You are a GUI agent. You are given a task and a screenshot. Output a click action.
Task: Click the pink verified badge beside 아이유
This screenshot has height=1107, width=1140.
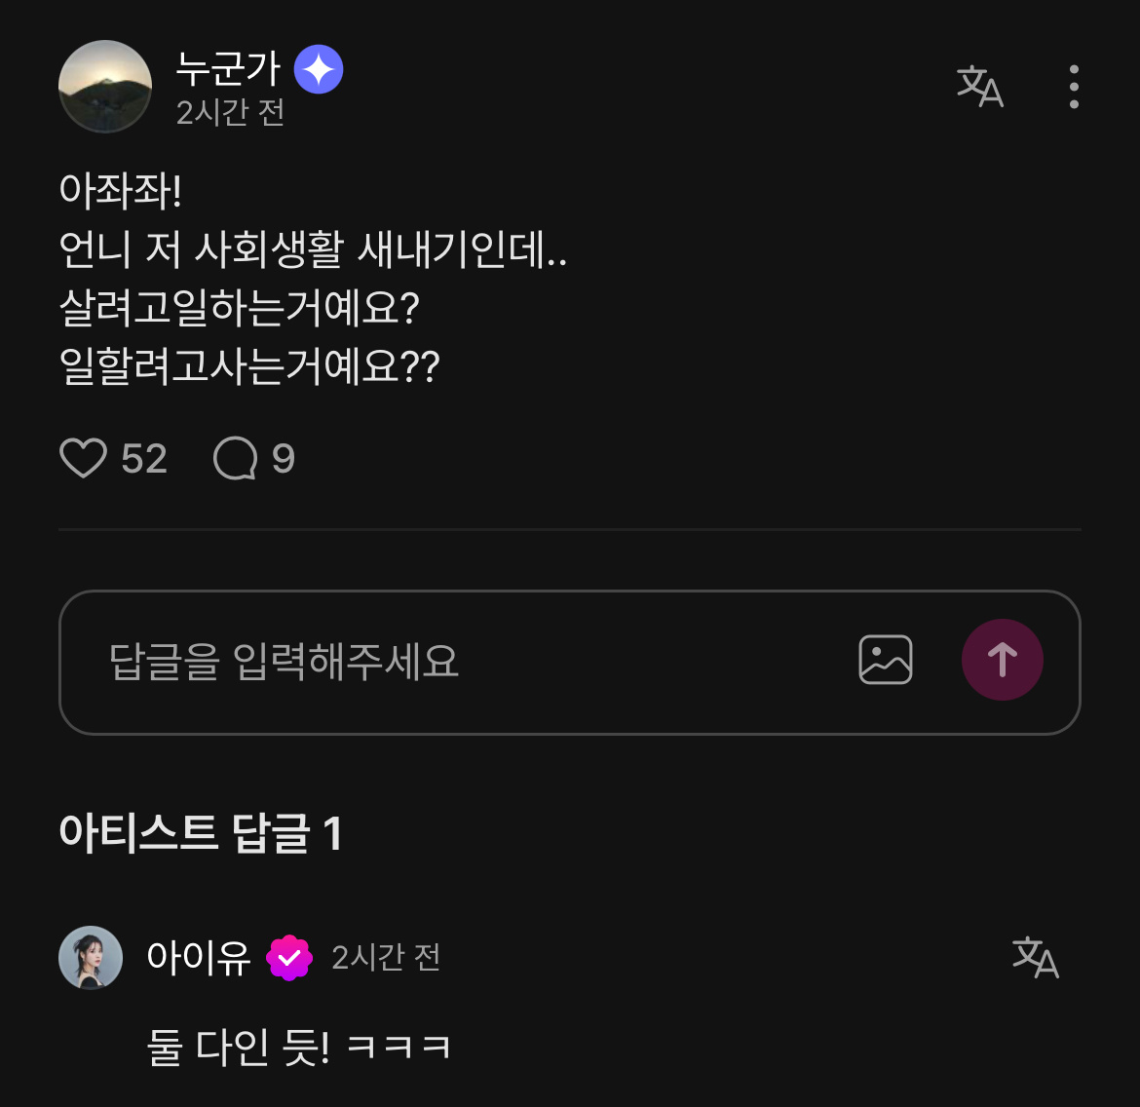(x=289, y=958)
